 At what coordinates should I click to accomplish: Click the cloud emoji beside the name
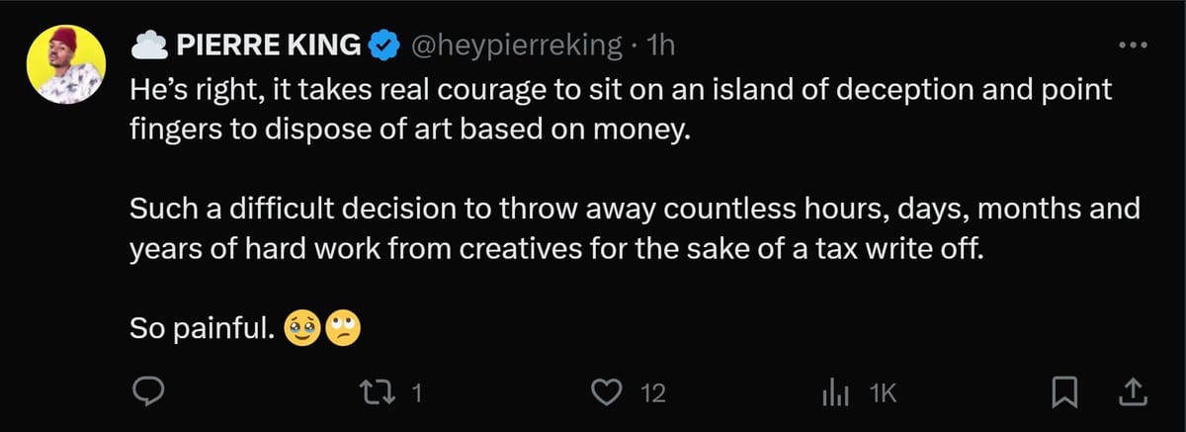[x=146, y=45]
